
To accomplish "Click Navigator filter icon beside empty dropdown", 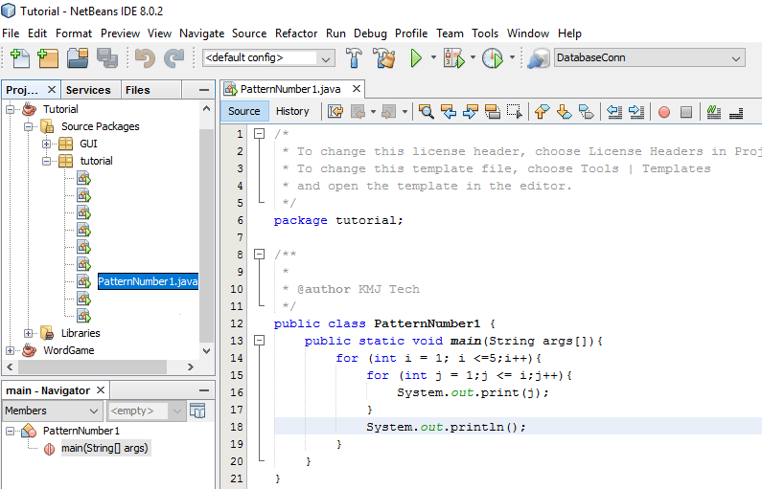I will click(x=197, y=411).
